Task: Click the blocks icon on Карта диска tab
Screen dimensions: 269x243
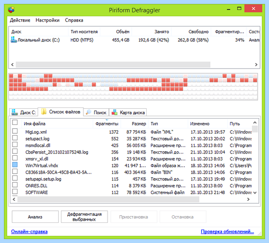Action: tap(114, 112)
